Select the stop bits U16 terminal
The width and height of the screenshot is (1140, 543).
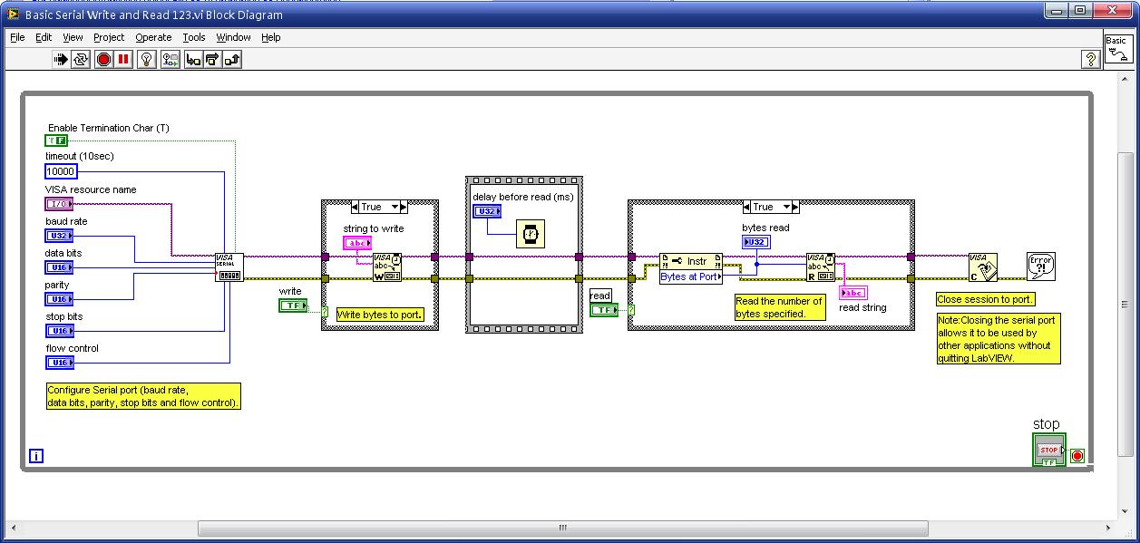[59, 331]
